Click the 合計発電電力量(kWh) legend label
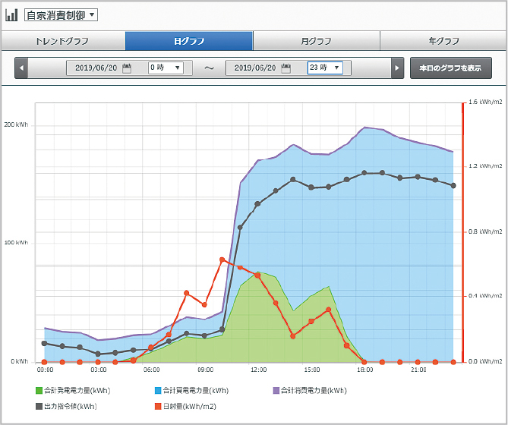 pyautogui.click(x=77, y=391)
